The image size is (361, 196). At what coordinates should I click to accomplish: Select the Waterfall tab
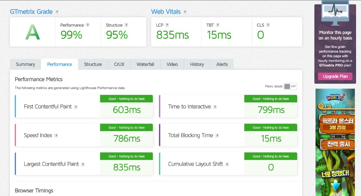[145, 64]
